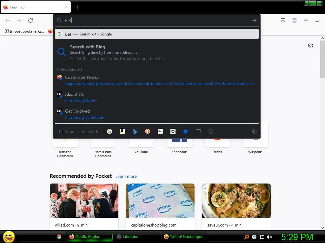
Task: Open the Get Involved suggestion
Action: (157, 114)
